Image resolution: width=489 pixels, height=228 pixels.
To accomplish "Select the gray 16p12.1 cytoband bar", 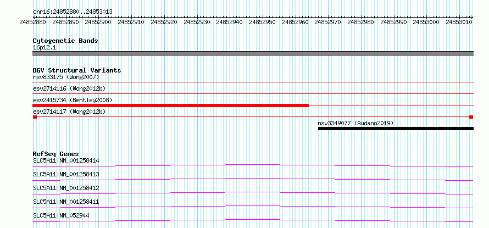I will pos(253,53).
